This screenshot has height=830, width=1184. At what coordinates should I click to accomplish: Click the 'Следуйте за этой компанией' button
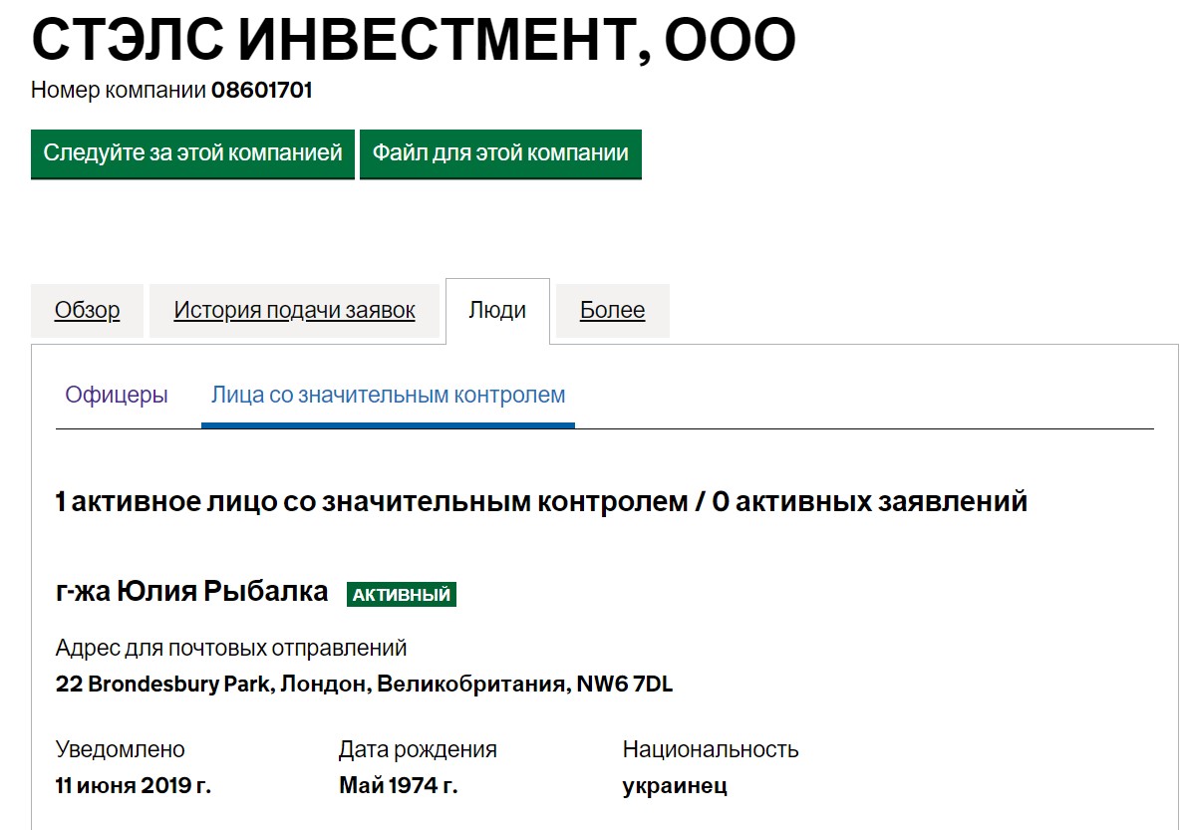(x=192, y=153)
